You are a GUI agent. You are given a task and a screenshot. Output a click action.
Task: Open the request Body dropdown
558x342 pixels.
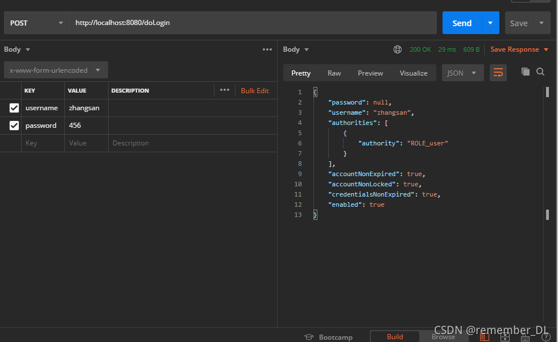(16, 49)
